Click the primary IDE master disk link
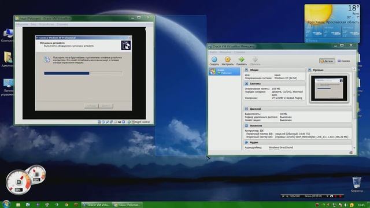This screenshot has width=370, height=208. tap(293, 133)
